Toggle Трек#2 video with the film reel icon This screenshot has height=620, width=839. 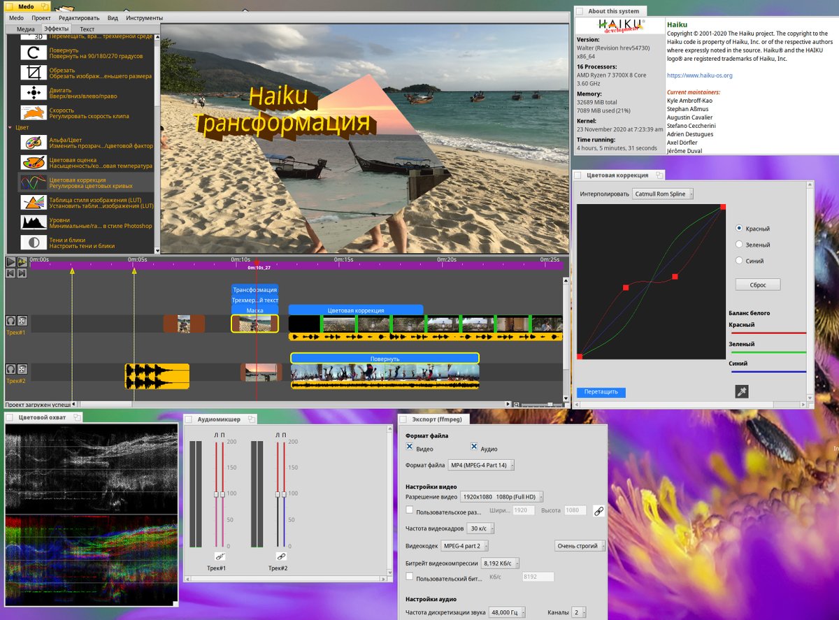click(x=23, y=368)
